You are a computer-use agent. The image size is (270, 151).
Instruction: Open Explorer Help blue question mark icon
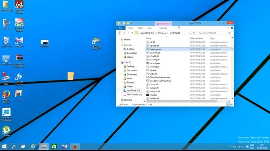coord(232,28)
